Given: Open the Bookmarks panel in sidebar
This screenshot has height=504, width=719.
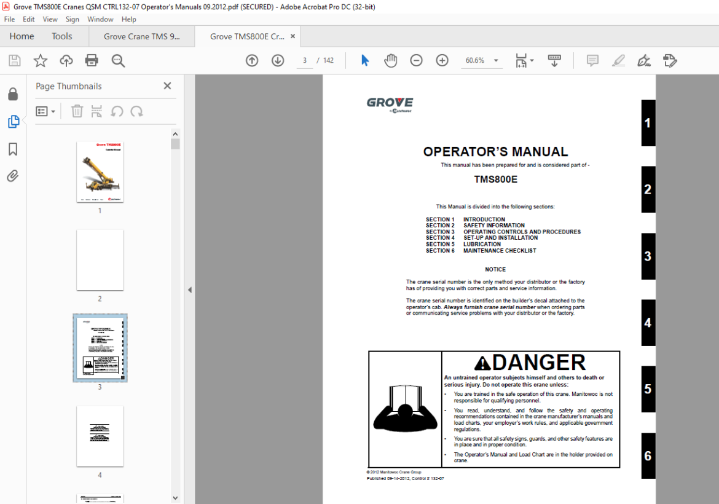Looking at the screenshot, I should pyautogui.click(x=13, y=149).
